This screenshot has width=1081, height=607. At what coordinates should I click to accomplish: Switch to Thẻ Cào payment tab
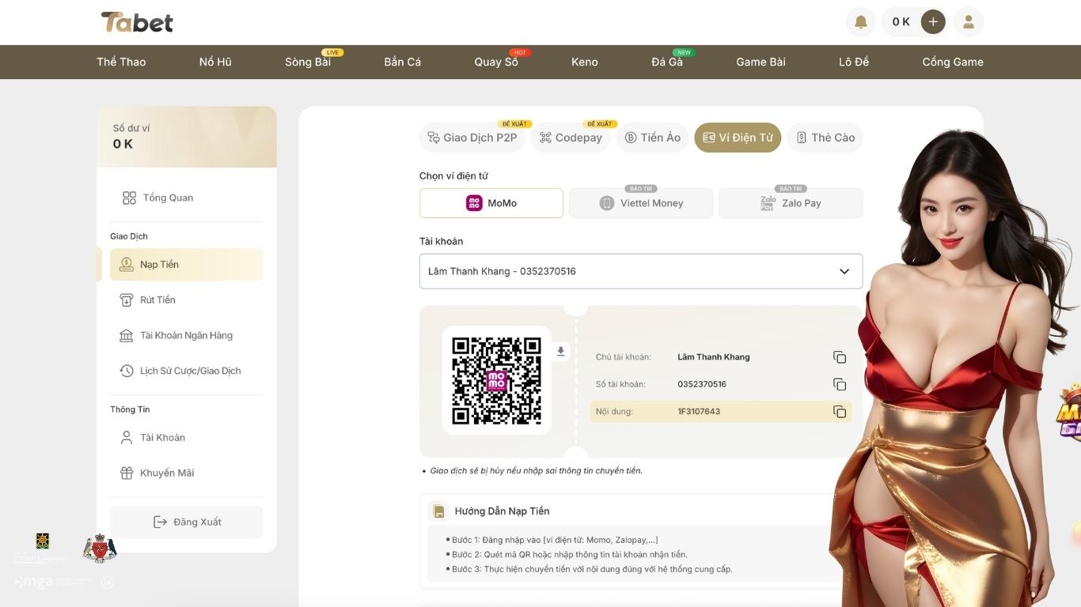tap(825, 138)
